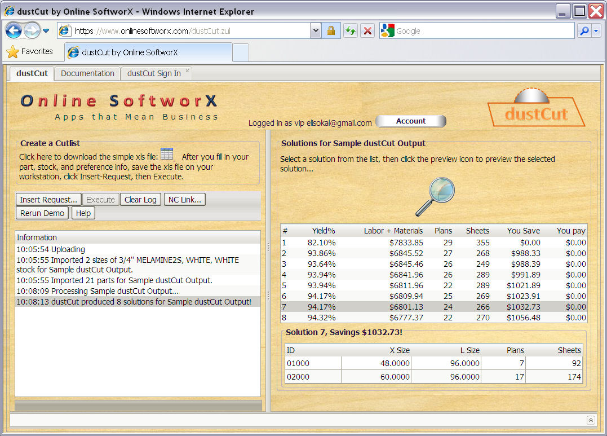Image resolution: width=607 pixels, height=436 pixels.
Task: Click the Information column header
Action: point(138,237)
